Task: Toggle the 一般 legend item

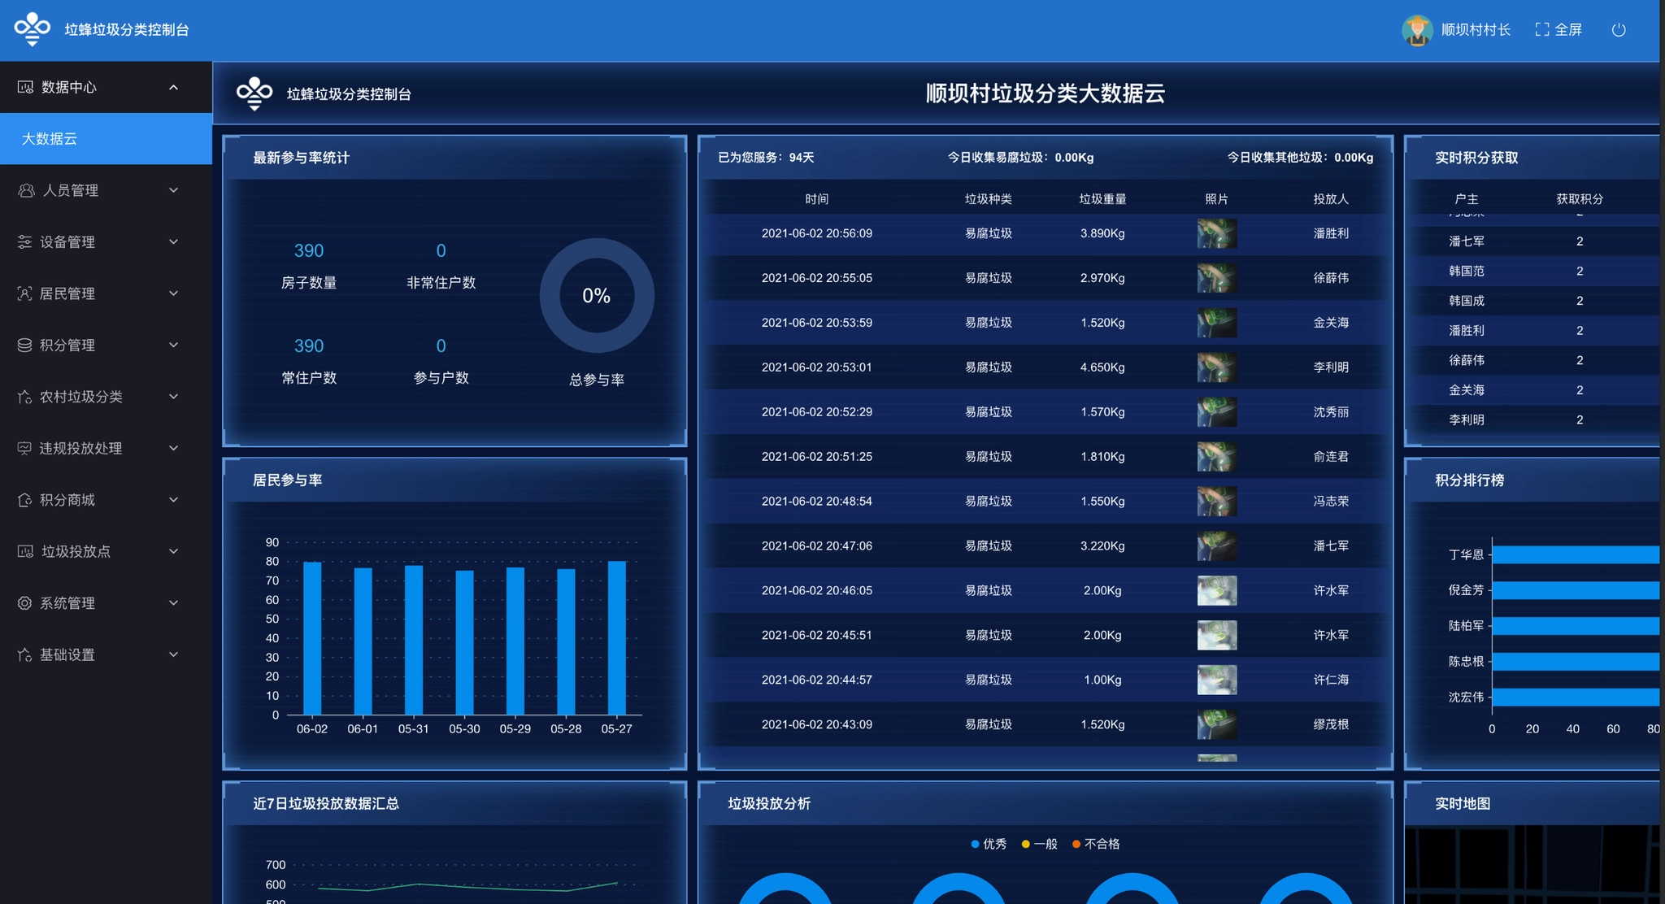Action: 1039,844
